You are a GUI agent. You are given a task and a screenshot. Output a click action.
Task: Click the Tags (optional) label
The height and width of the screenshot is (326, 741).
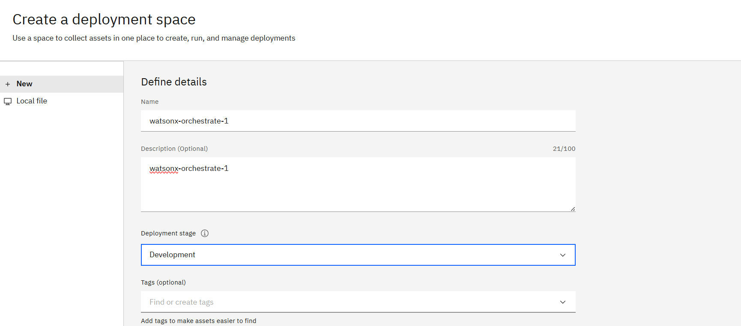pos(163,282)
